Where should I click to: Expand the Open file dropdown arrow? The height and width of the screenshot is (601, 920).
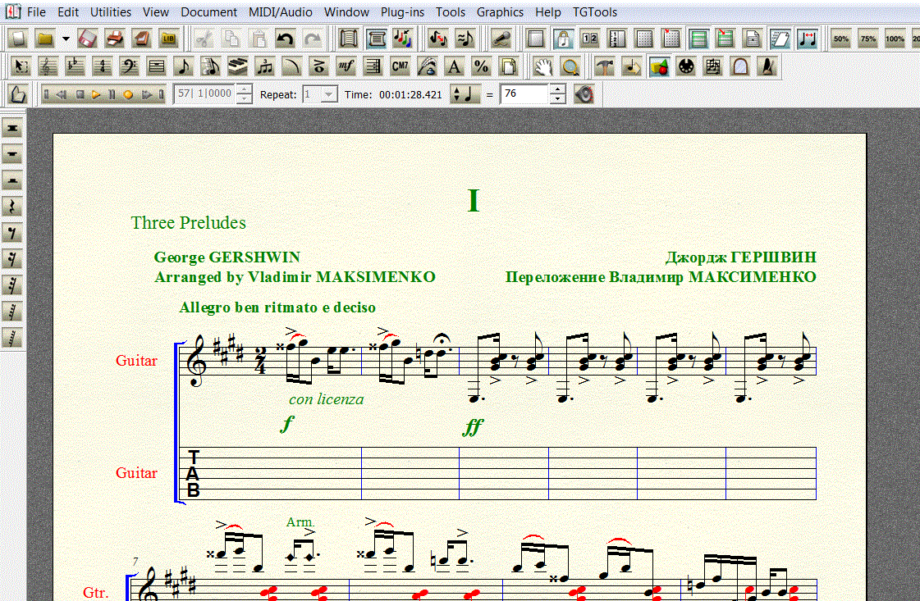[65, 39]
